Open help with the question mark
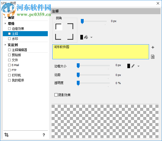This screenshot has width=162, height=141. coord(44,135)
